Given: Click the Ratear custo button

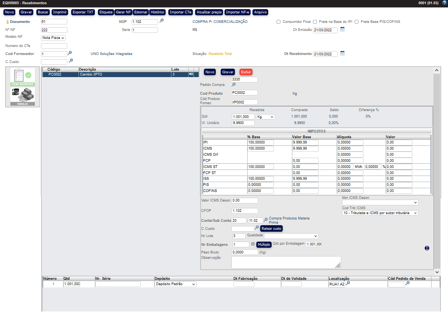Looking at the screenshot, I should click(271, 229).
